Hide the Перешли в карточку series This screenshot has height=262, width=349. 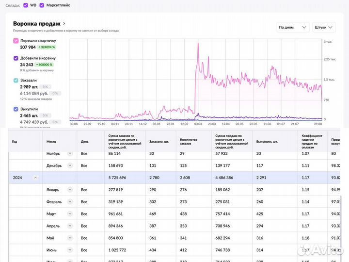click(x=16, y=41)
